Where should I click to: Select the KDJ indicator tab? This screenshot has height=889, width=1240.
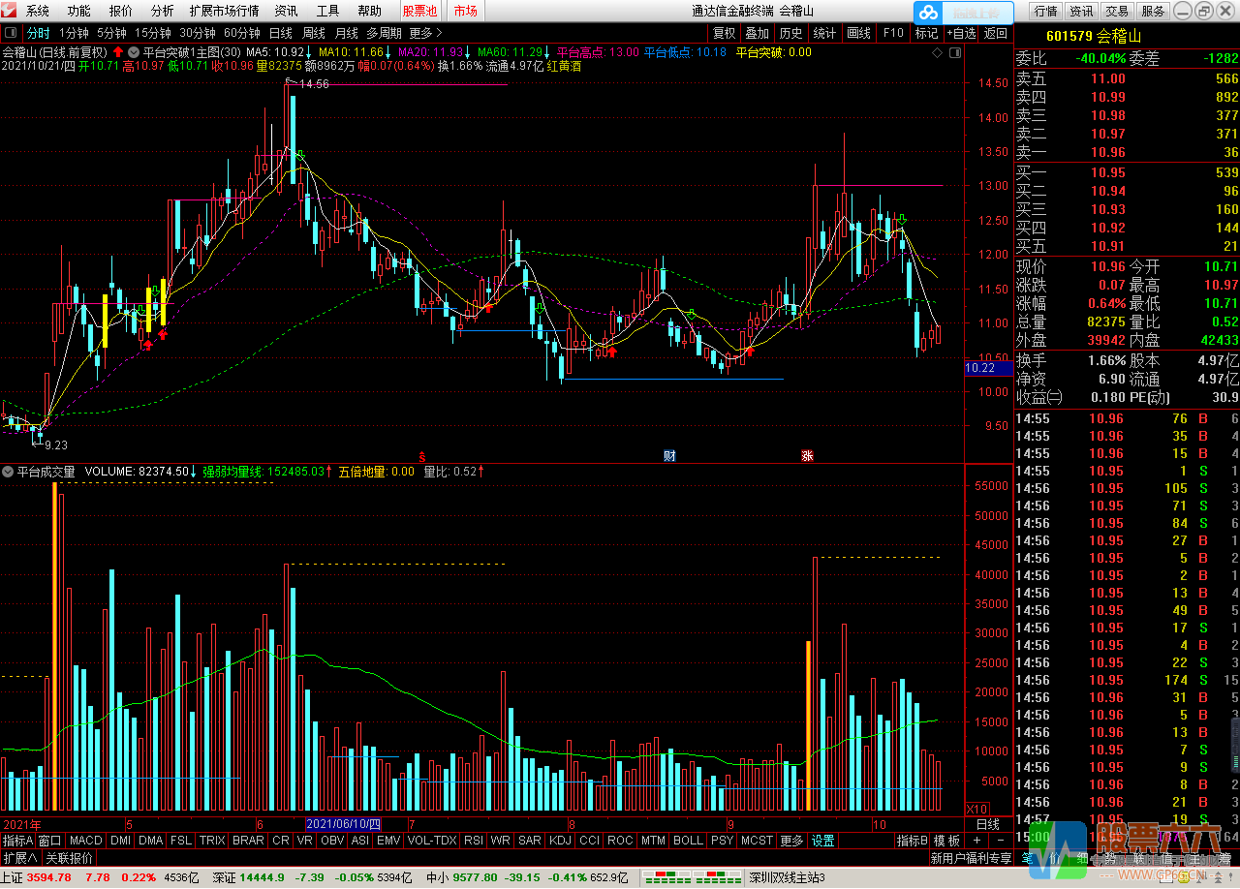tap(560, 841)
